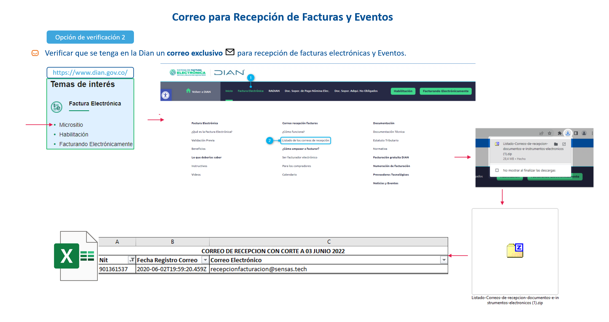Check 'No mostrar al finalizar las descargas'
Screen dimensions: 609x322
click(x=497, y=170)
